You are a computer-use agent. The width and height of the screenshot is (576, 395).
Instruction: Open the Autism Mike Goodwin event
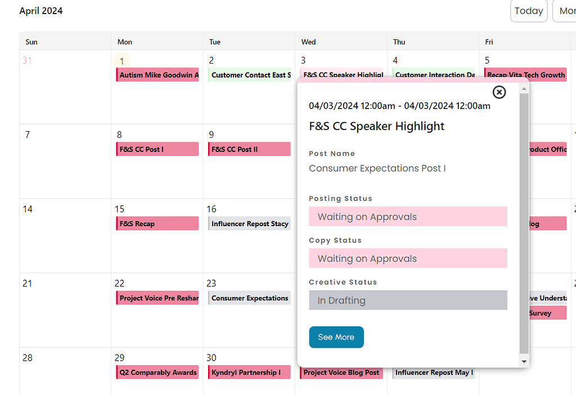point(157,74)
